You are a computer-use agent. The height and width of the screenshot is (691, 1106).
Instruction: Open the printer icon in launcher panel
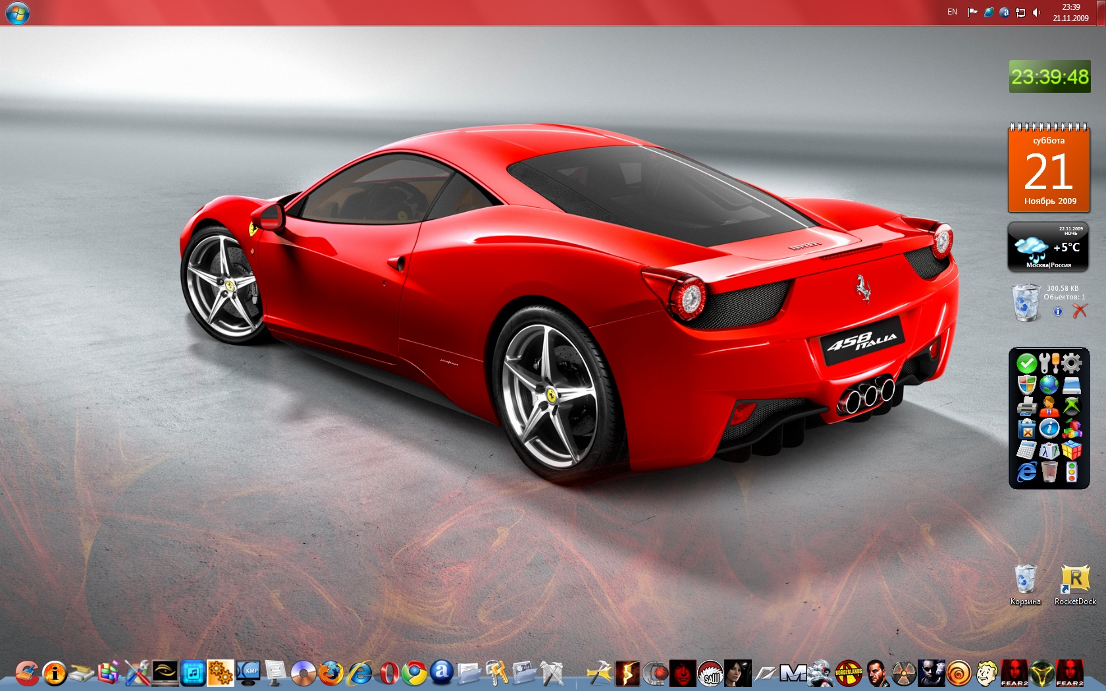pos(1027,407)
